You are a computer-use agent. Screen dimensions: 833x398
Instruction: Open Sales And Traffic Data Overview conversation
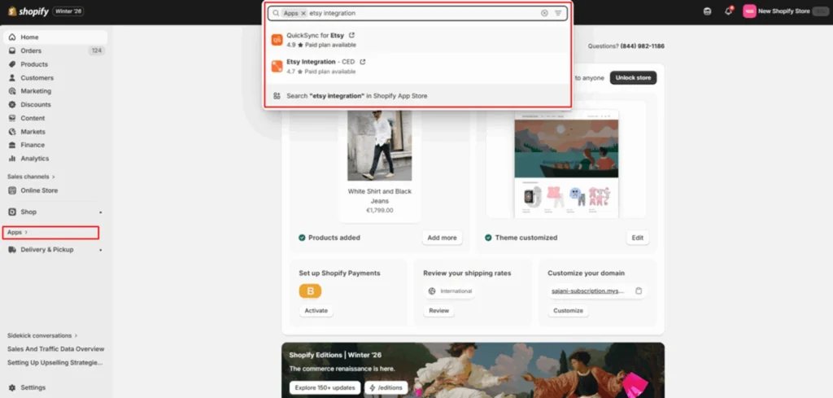56,349
